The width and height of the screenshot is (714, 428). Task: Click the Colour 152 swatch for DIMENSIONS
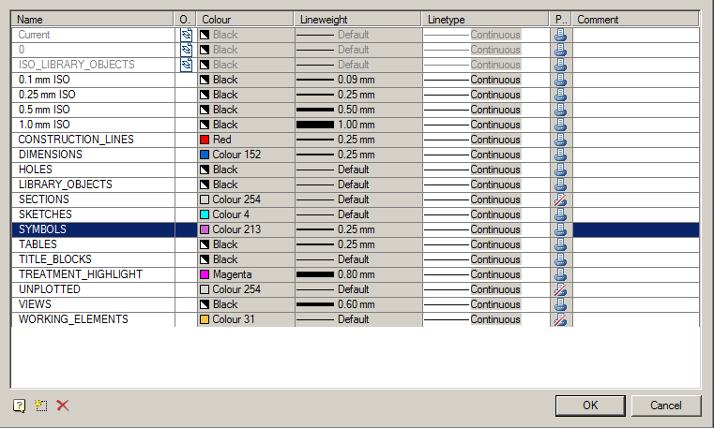tap(205, 155)
